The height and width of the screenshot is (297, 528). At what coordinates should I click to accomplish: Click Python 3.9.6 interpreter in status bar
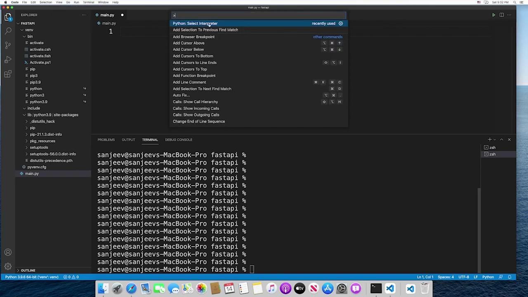32,277
